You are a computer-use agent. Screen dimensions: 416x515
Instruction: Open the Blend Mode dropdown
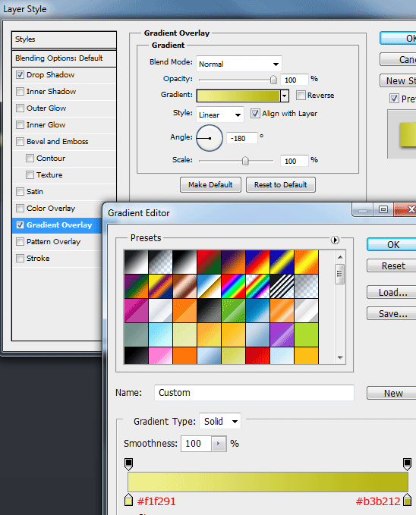pyautogui.click(x=239, y=64)
